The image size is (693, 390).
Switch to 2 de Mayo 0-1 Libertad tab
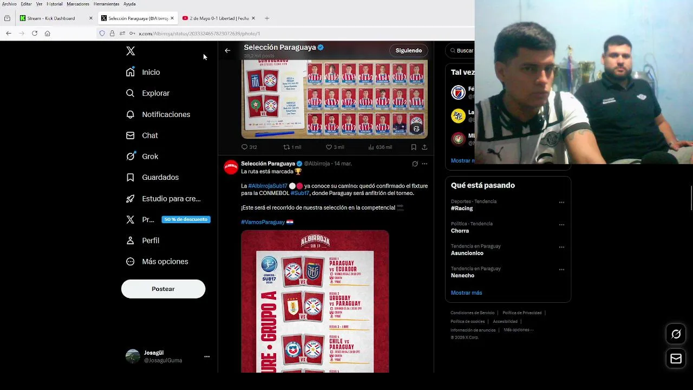coord(219,18)
